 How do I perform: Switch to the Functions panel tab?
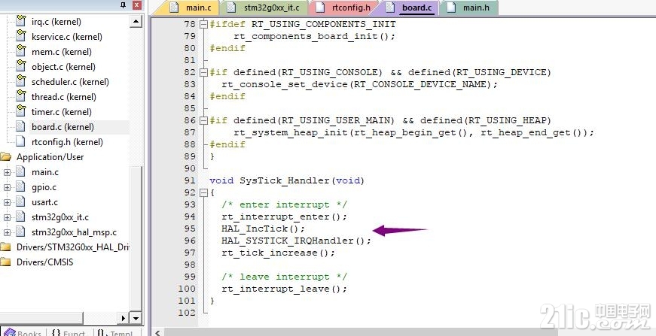click(x=69, y=332)
